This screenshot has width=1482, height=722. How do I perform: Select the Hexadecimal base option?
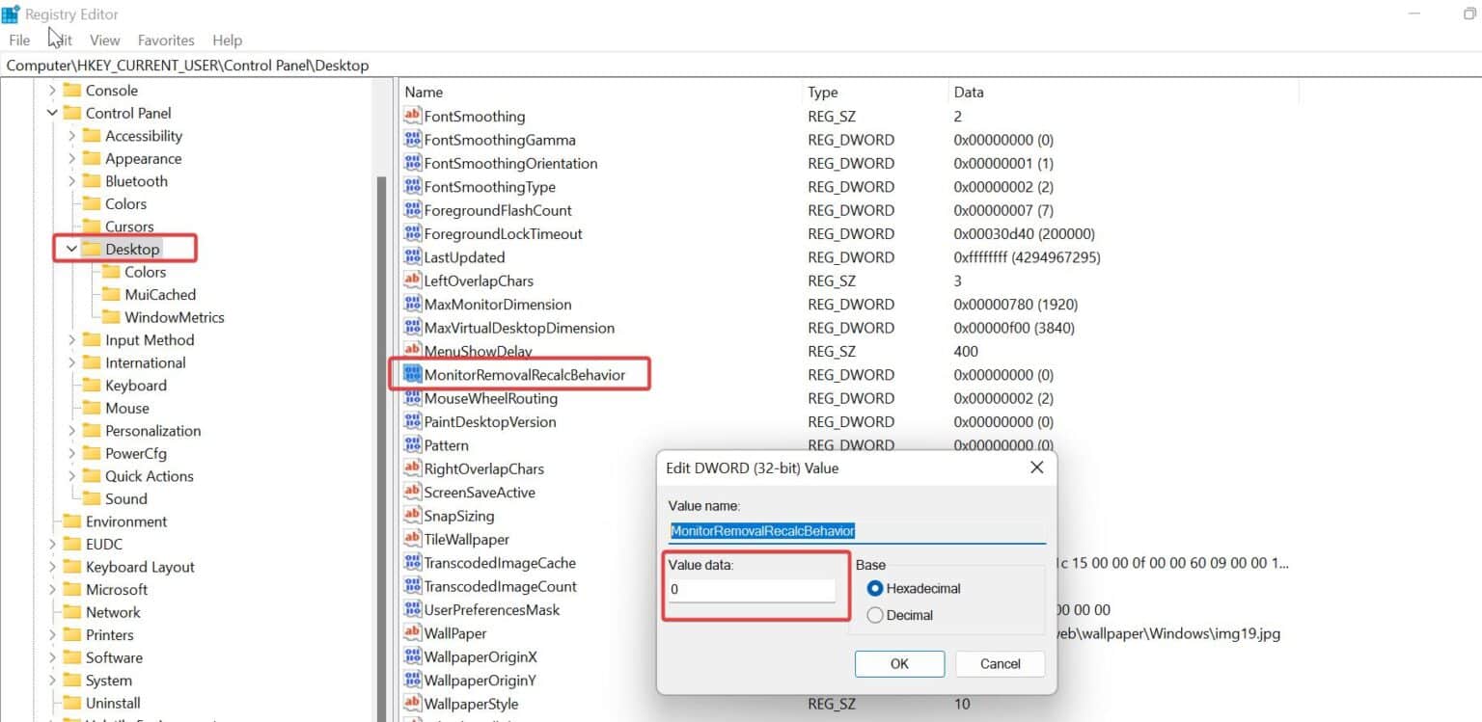pos(876,588)
